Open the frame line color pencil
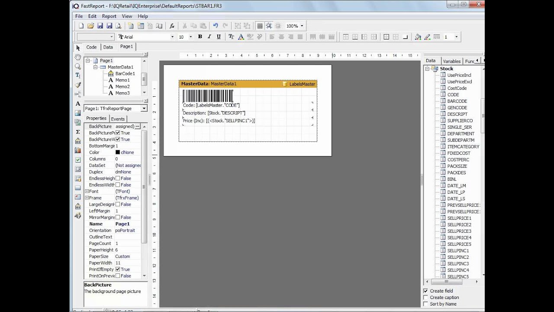554x312 pixels. (x=427, y=37)
